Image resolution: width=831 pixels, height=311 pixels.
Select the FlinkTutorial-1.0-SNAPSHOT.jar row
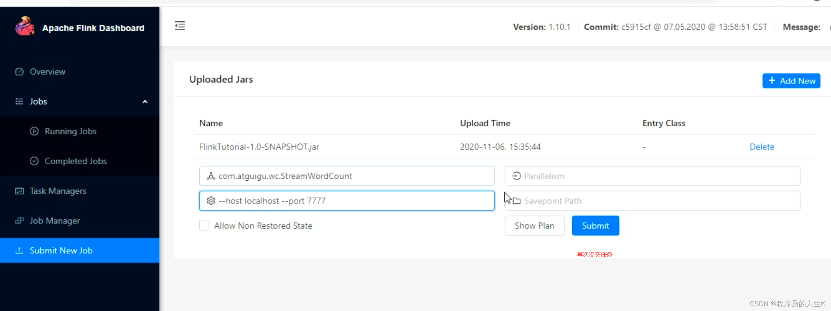[259, 147]
